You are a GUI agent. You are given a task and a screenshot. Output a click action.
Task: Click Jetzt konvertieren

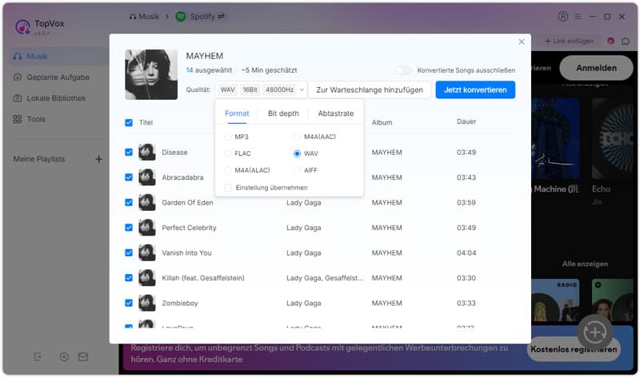coord(475,89)
